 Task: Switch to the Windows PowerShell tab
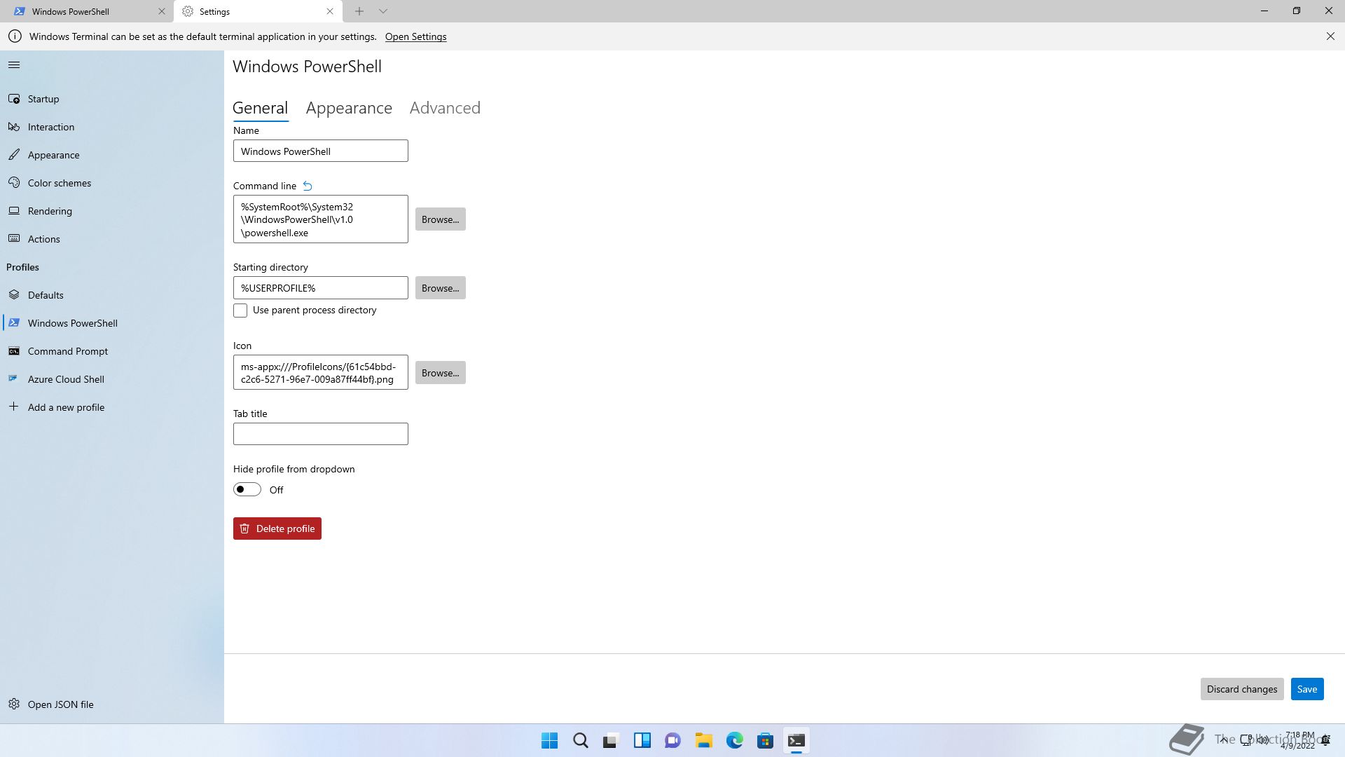pos(90,11)
